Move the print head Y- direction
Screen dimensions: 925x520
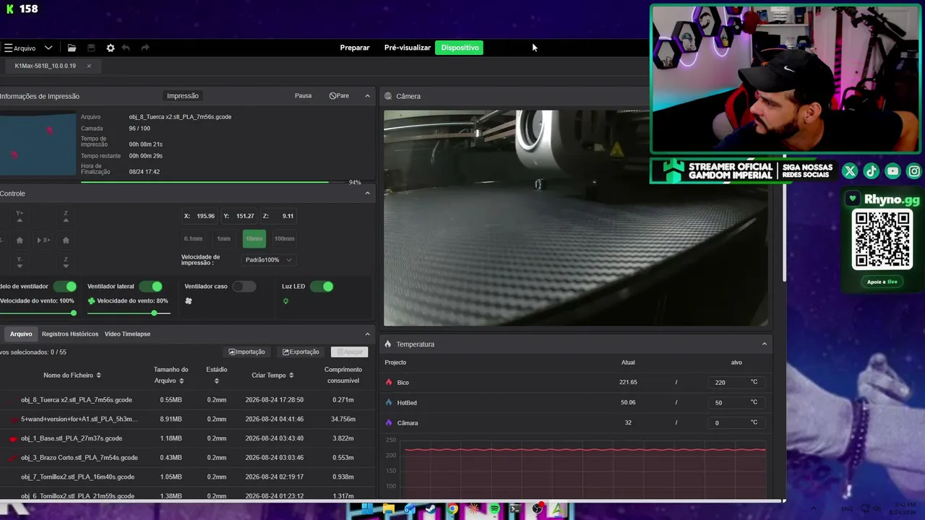click(x=20, y=261)
